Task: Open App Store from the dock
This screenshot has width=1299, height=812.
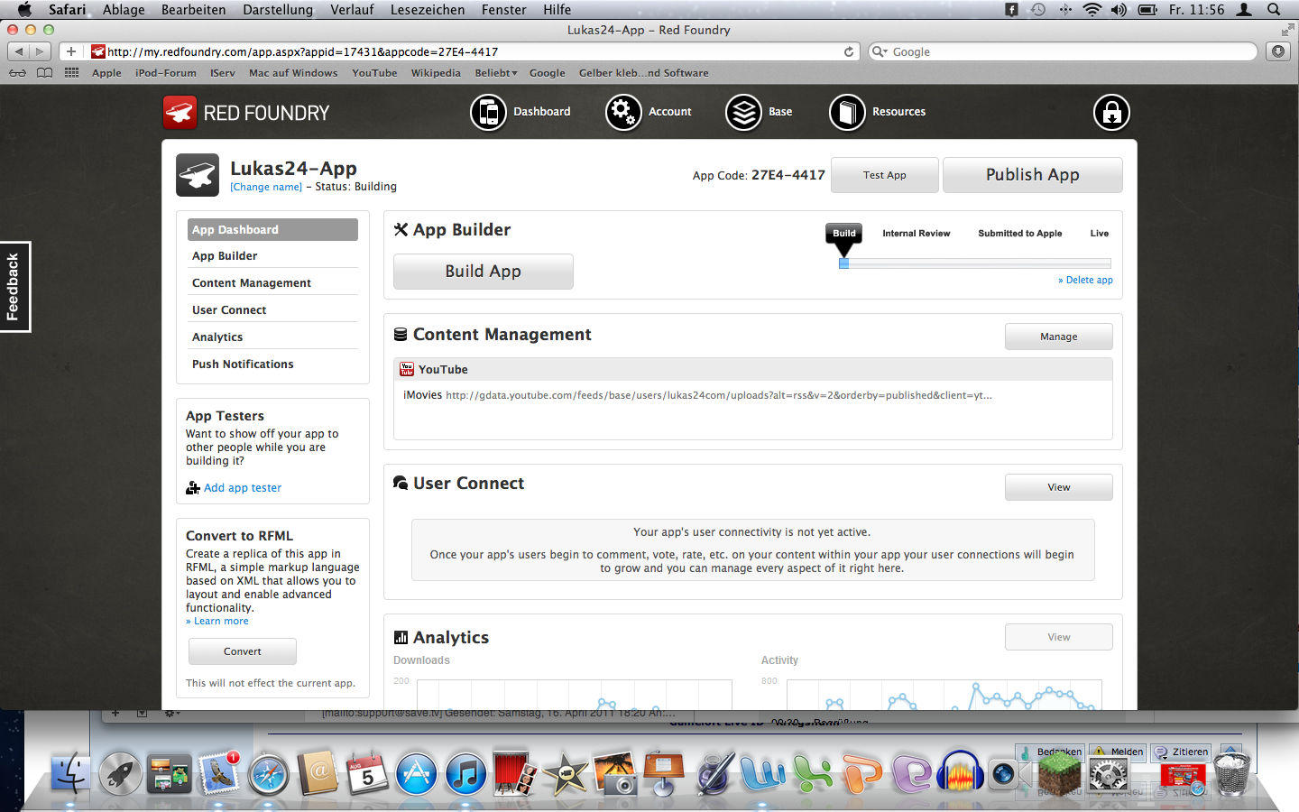Action: click(416, 774)
